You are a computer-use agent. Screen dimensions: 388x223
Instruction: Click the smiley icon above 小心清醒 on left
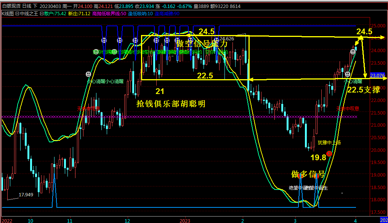point(88,73)
